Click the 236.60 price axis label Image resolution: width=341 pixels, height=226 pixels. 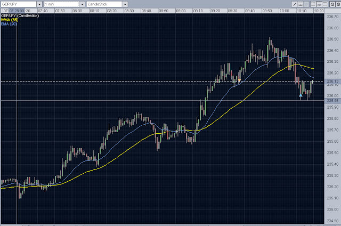pos(332,28)
